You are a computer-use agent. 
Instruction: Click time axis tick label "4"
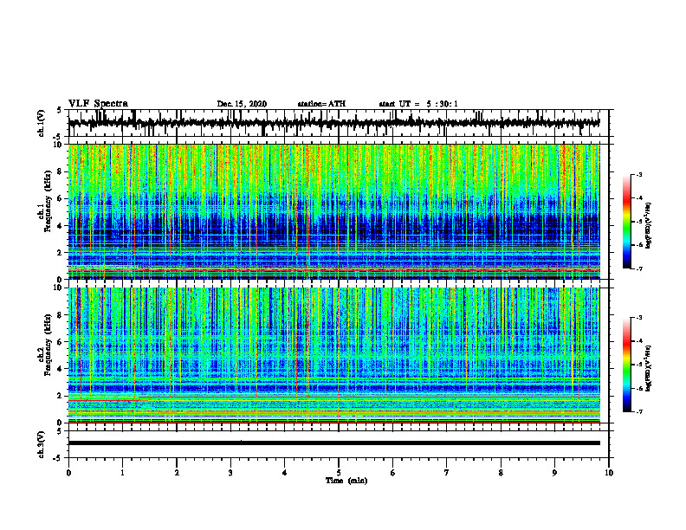pyautogui.click(x=285, y=473)
